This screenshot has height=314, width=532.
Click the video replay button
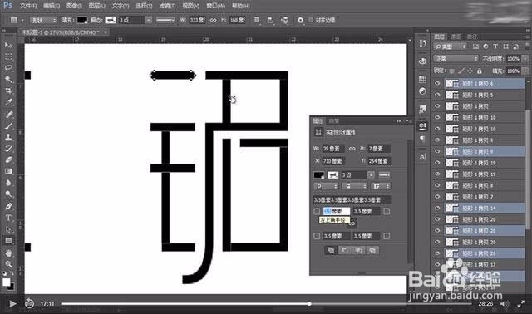coord(29,303)
